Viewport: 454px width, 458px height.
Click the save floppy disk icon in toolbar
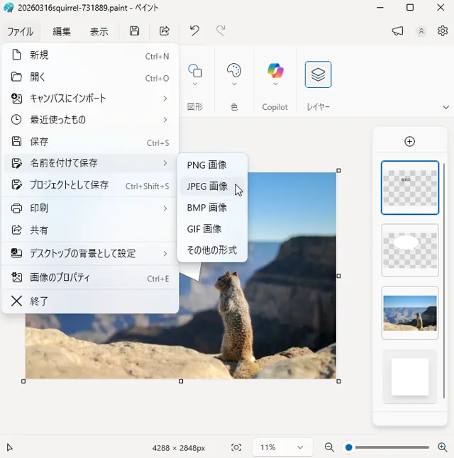134,31
